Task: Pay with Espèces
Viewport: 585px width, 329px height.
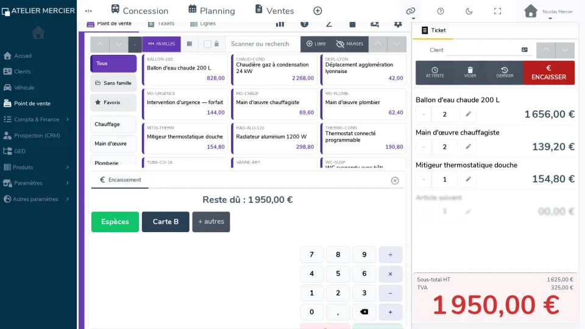Action: [x=115, y=222]
